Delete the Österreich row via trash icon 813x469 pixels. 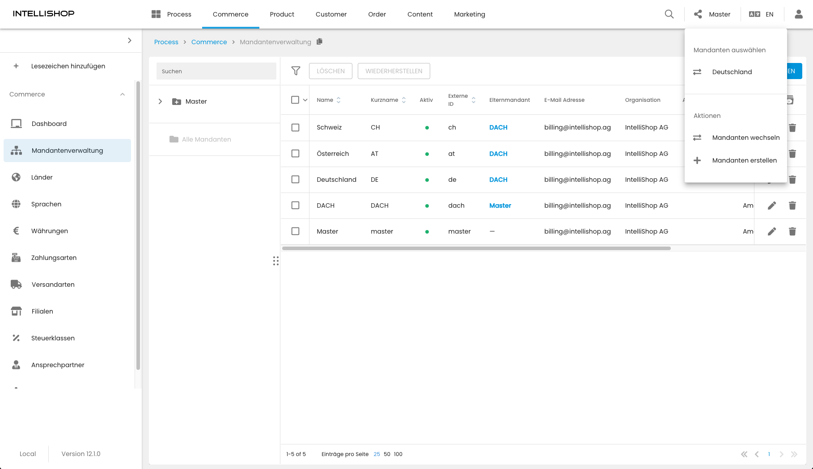click(x=792, y=154)
